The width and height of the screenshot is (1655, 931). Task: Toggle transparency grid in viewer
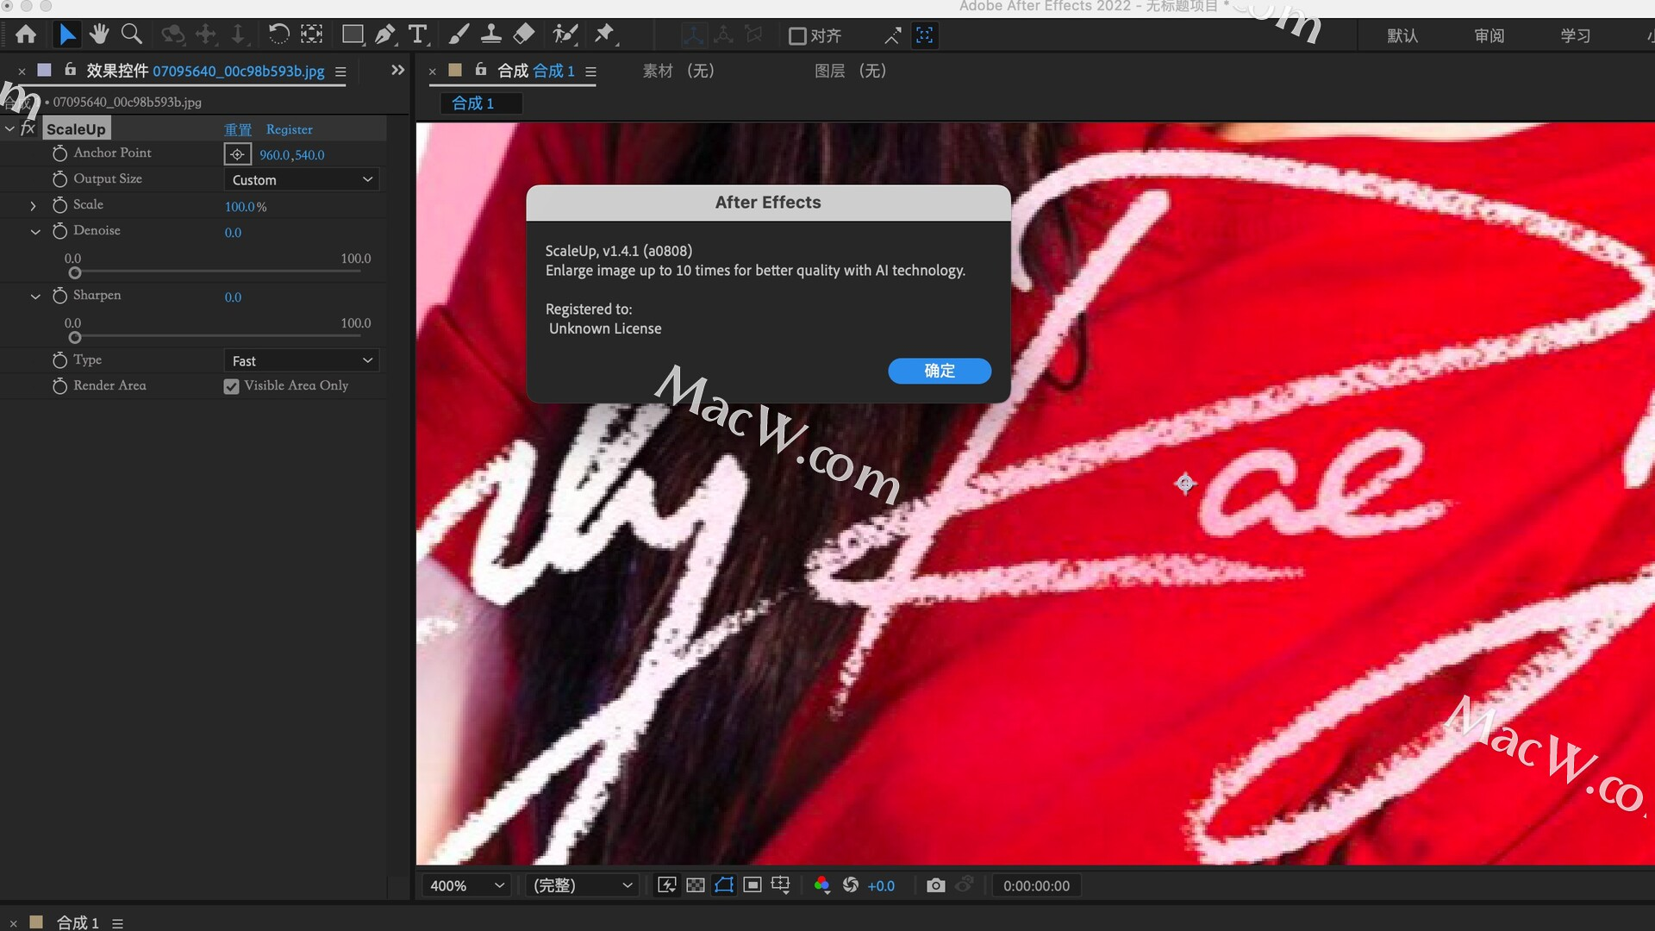click(696, 885)
